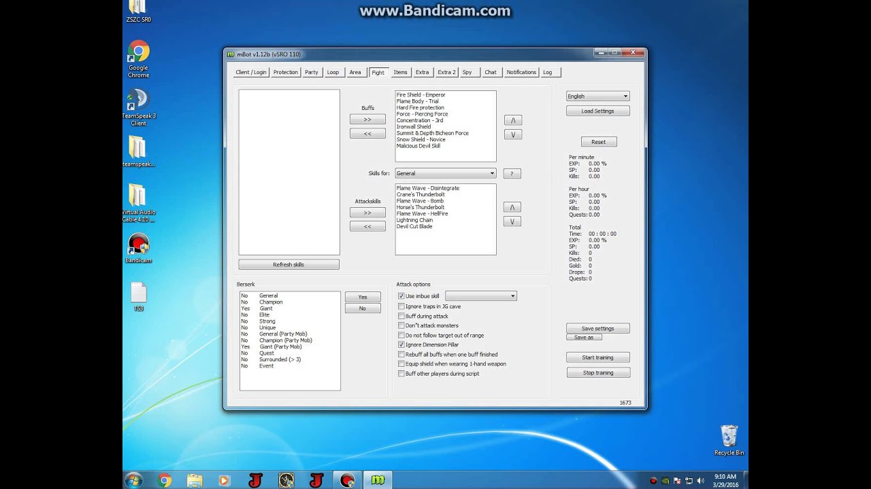Select Lightning Chain in attack skills

click(x=415, y=220)
